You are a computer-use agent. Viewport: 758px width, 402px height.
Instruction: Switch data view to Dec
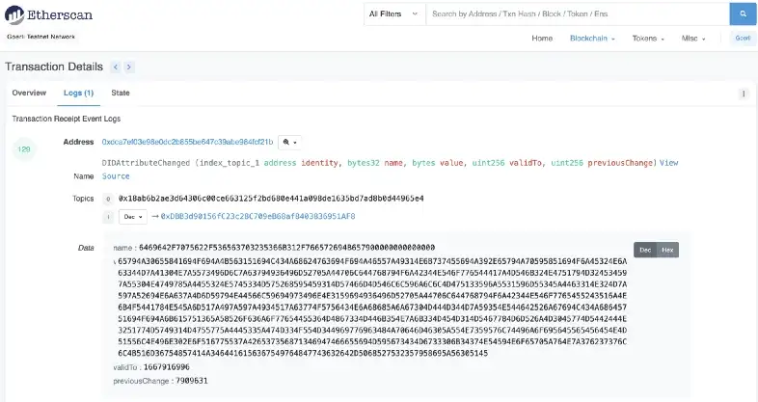point(645,250)
